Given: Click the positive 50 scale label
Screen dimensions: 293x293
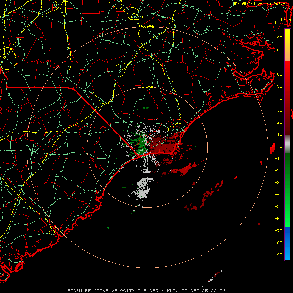Looking at the screenshot, I should tap(280, 86).
